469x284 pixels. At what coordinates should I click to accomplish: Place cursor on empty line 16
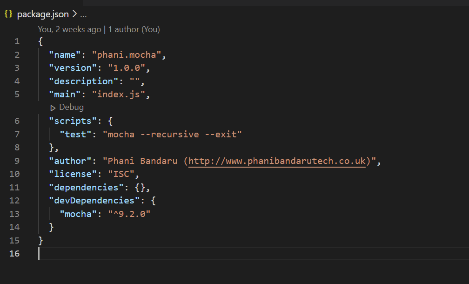point(140,254)
